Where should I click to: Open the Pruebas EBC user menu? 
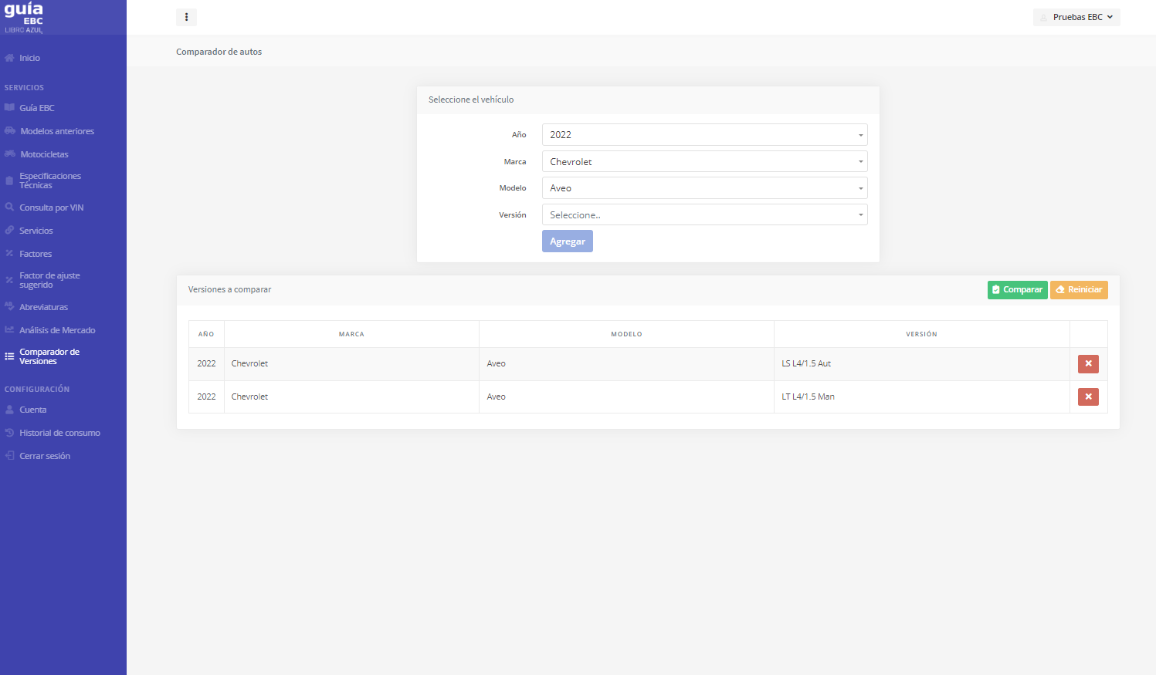coord(1076,17)
